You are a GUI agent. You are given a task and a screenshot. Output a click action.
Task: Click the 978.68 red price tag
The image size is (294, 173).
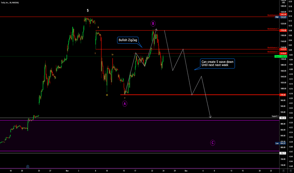tap(283, 95)
